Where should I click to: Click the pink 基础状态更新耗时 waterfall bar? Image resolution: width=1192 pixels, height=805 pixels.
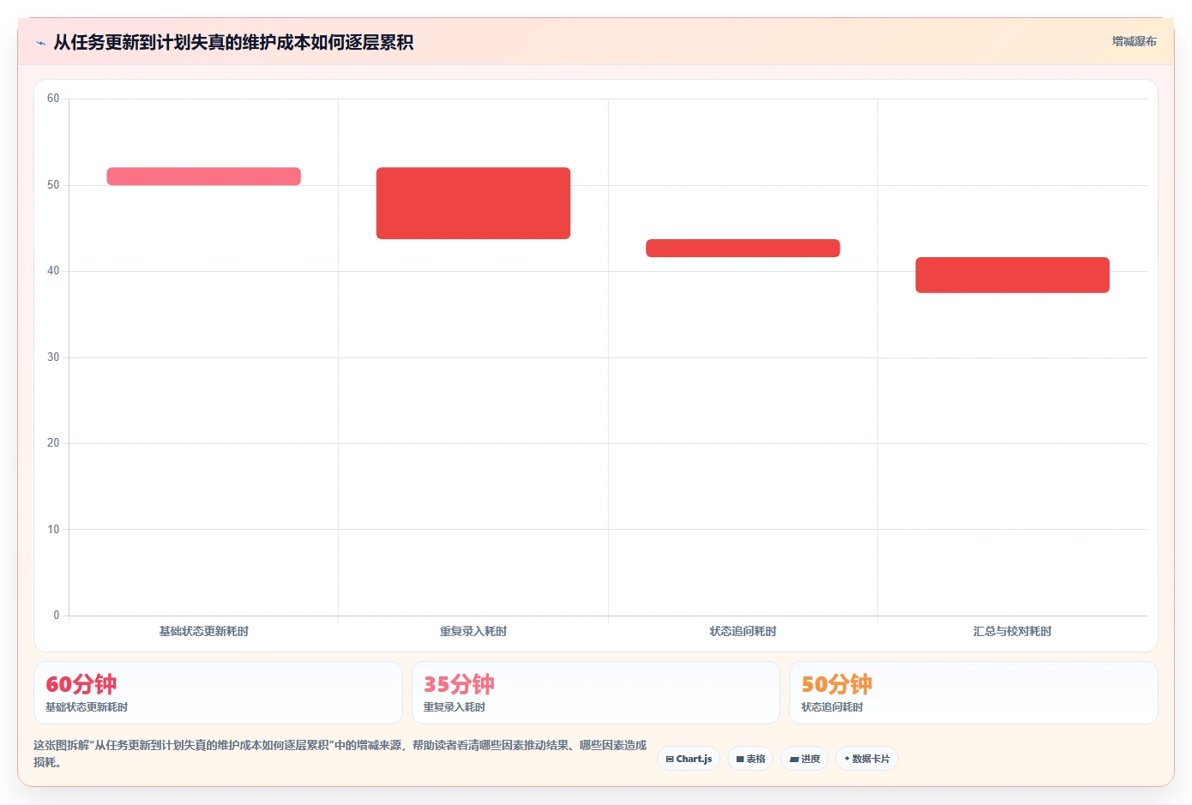click(203, 177)
